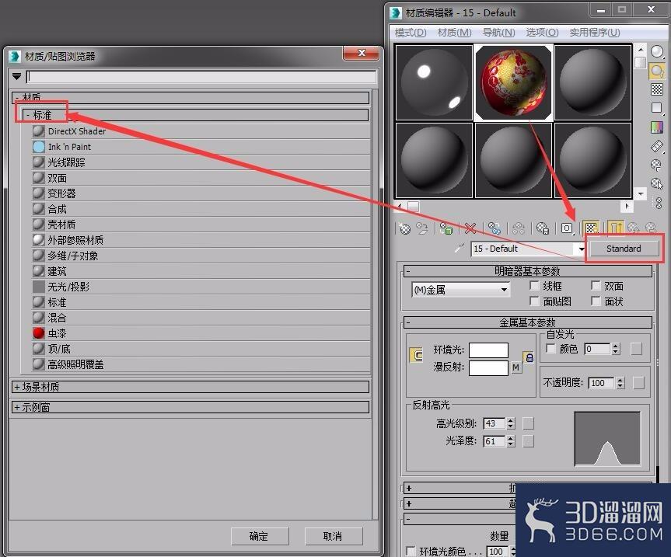Image resolution: width=671 pixels, height=557 pixels.
Task: Enable the 双面 checkbox
Action: (596, 285)
